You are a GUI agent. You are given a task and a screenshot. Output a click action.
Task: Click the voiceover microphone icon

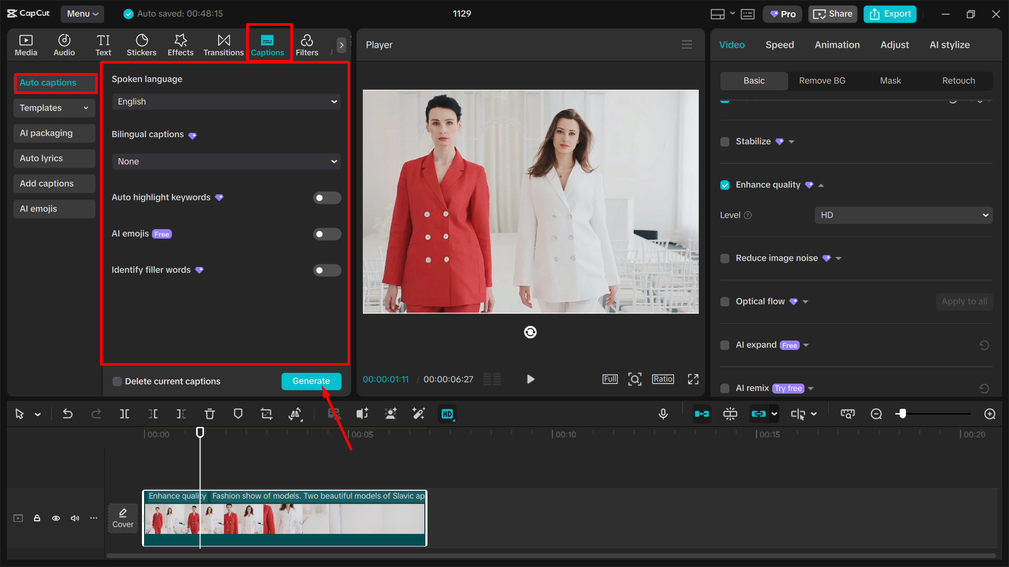[x=663, y=414]
